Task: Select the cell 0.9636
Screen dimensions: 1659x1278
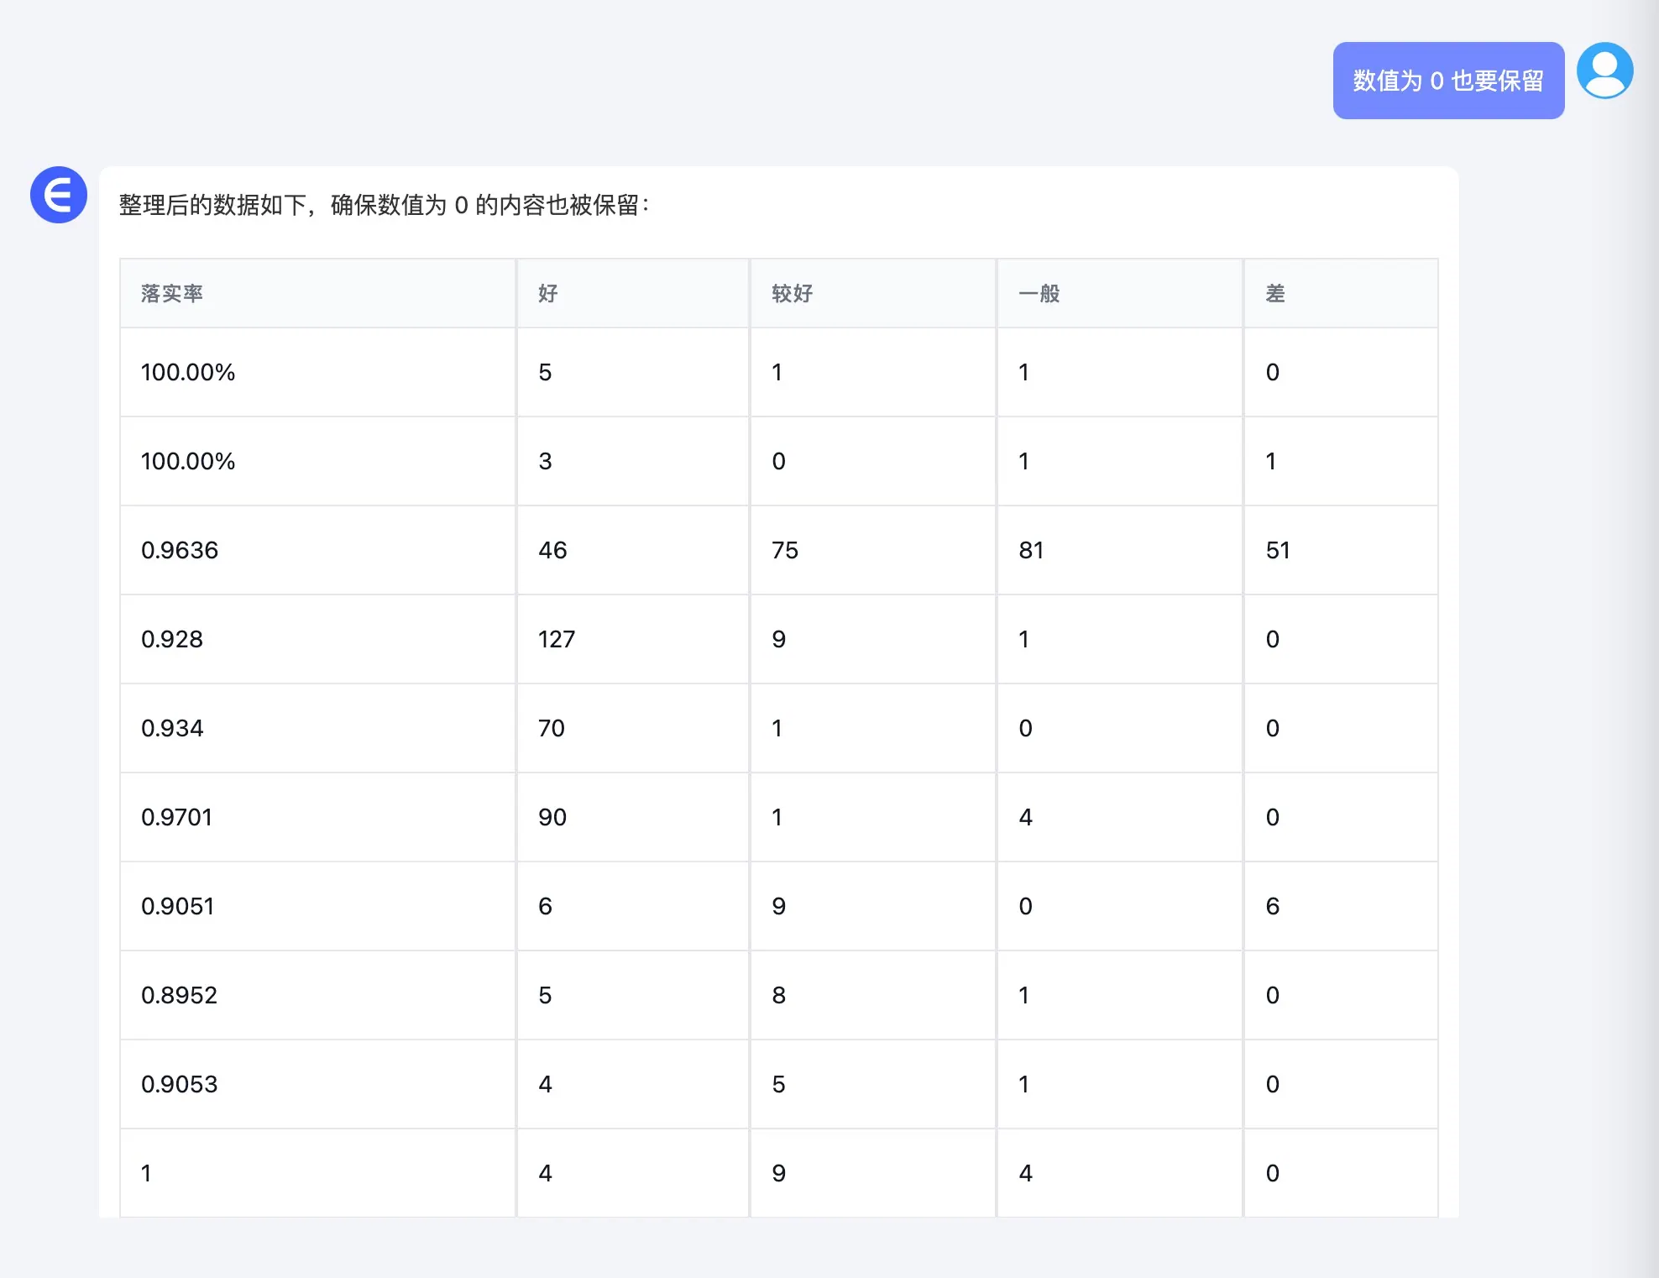Action: [317, 550]
